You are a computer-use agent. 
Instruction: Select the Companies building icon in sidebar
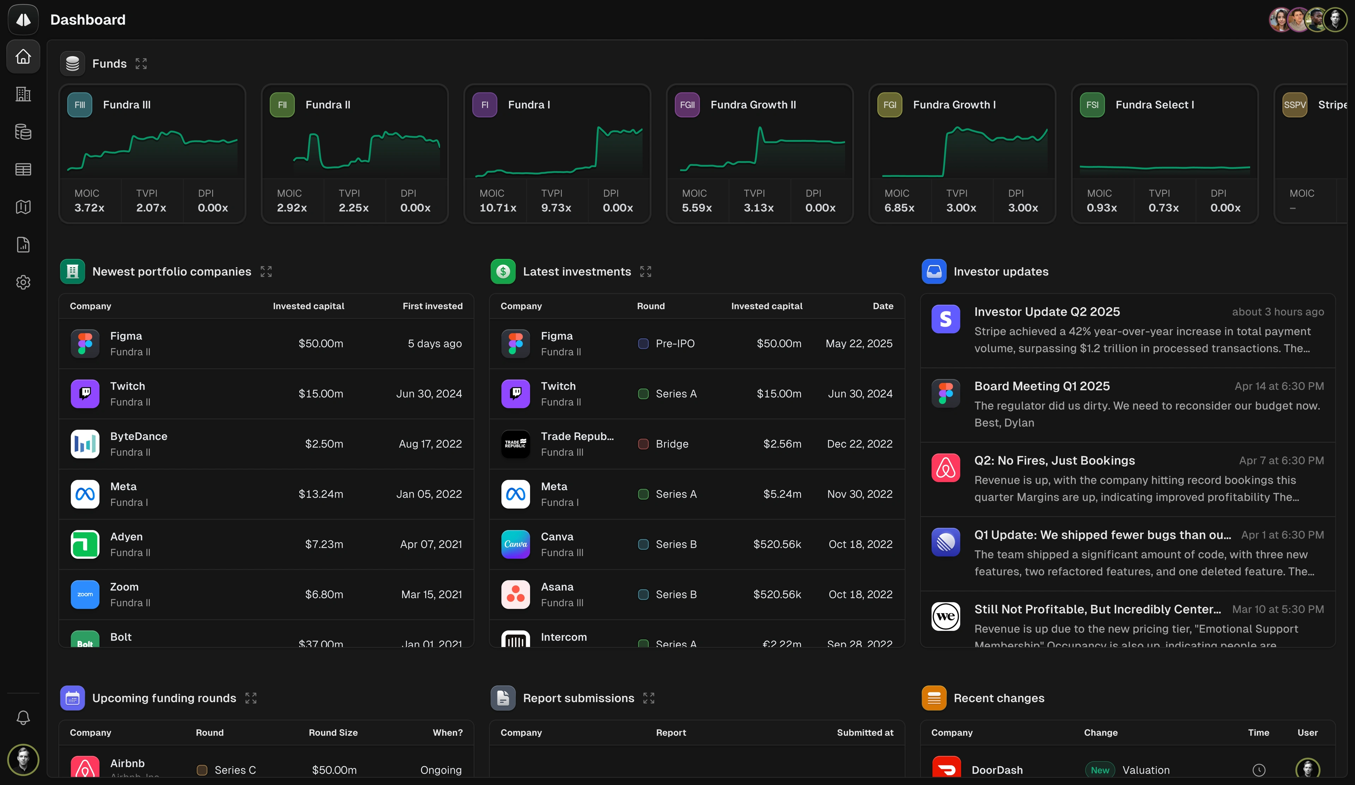coord(23,94)
